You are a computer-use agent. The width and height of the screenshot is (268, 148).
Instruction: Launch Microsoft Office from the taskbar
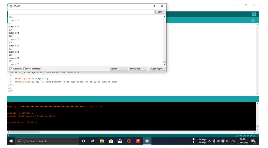pyautogui.click(x=129, y=141)
